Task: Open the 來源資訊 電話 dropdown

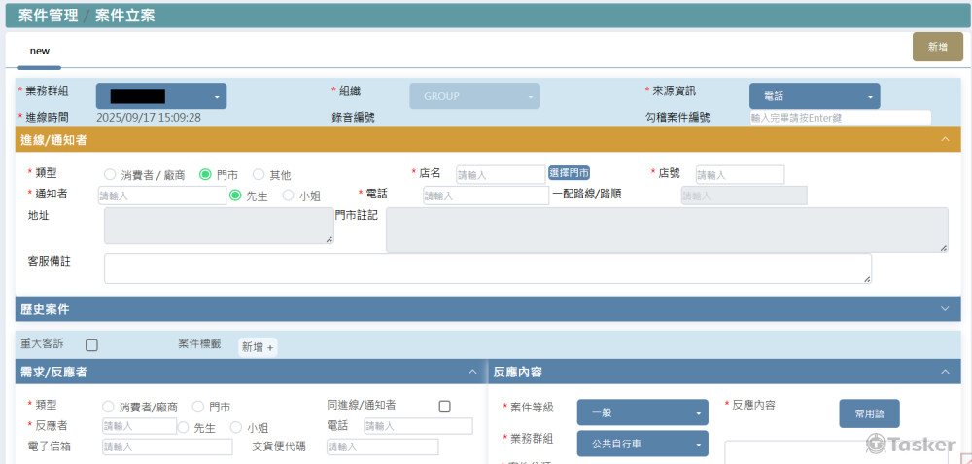Action: 814,96
